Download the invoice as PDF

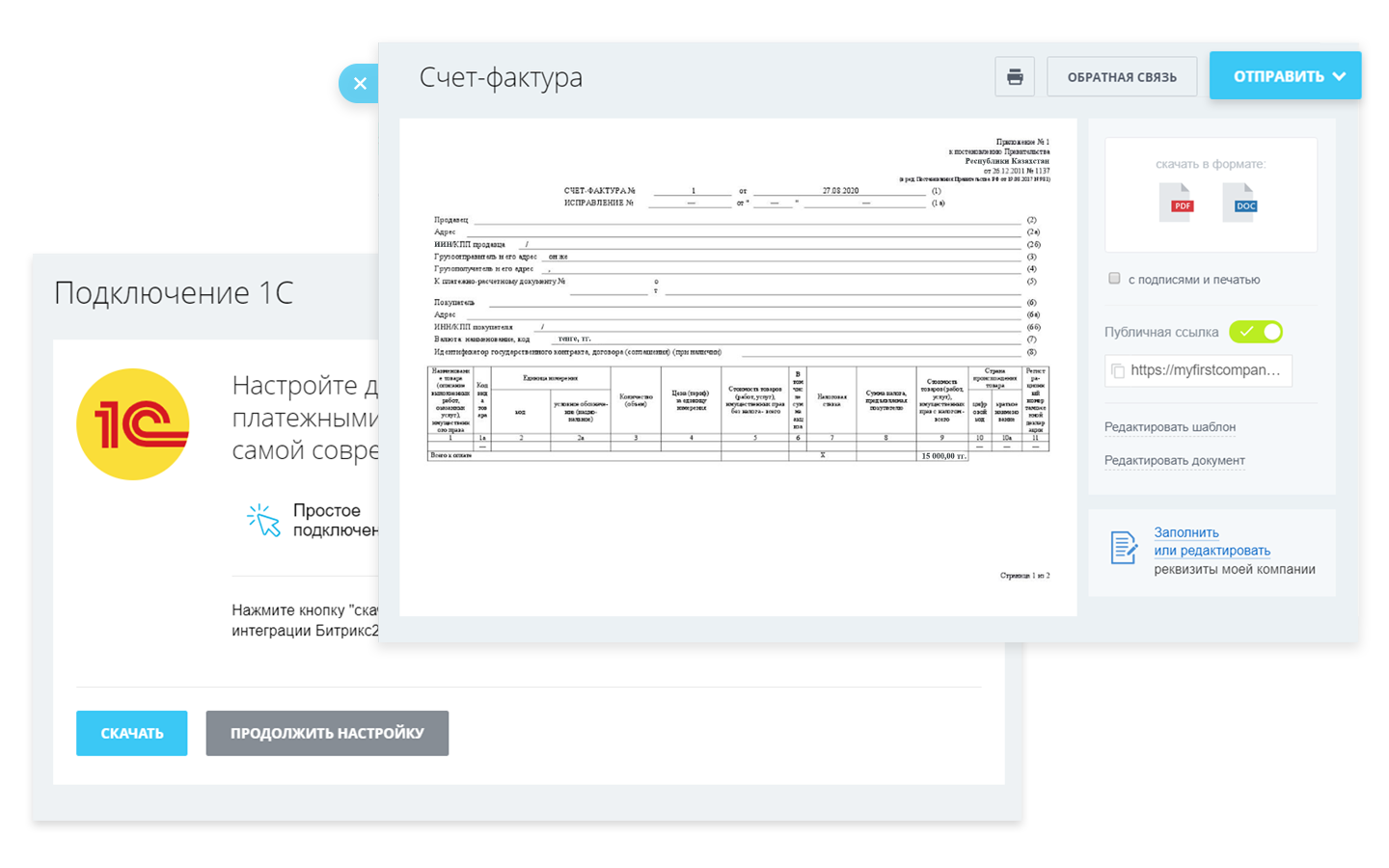1181,203
